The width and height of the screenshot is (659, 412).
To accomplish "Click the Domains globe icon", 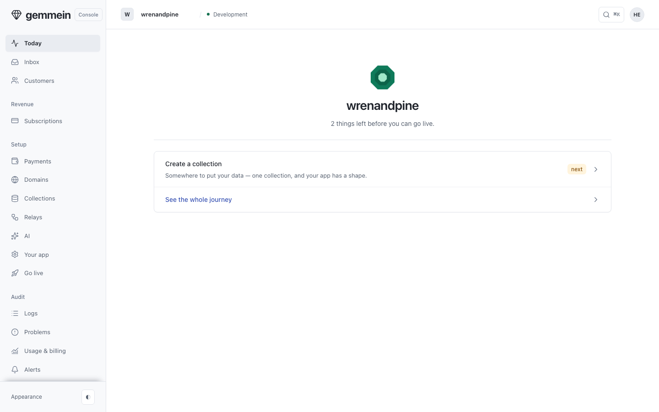I will pyautogui.click(x=15, y=180).
